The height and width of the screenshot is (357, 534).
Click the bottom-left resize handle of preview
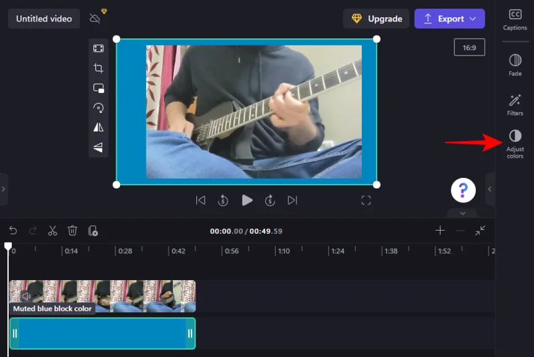click(116, 185)
